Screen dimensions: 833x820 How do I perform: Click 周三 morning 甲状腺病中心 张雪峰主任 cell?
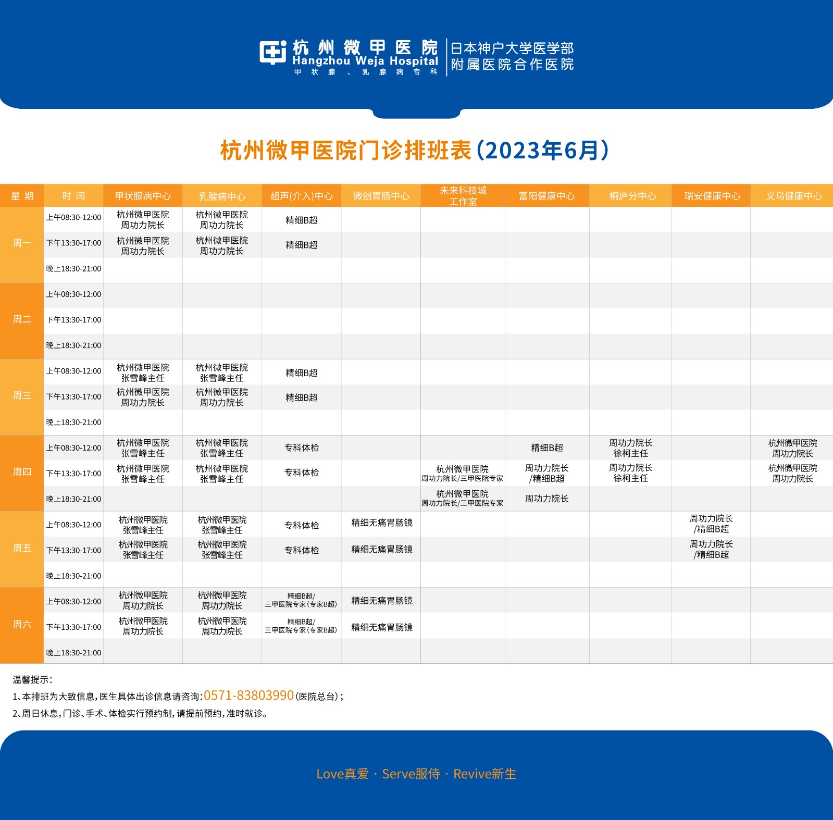pyautogui.click(x=143, y=372)
